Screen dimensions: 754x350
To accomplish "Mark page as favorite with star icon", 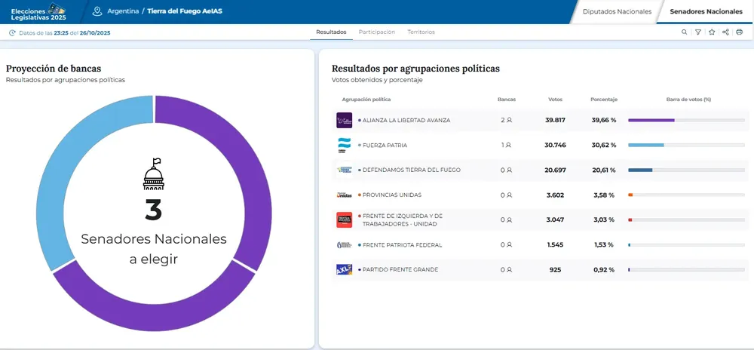I will (x=712, y=32).
